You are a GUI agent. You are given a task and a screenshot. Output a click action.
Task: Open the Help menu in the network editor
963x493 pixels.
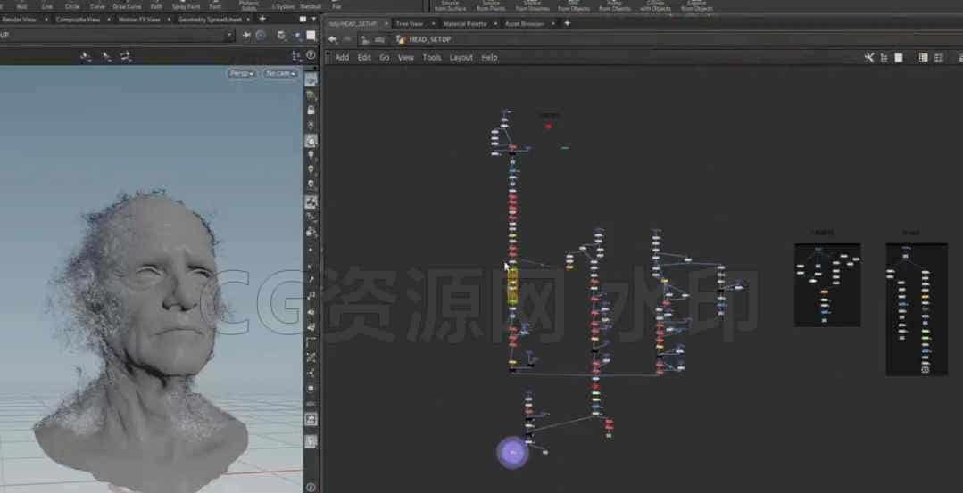pyautogui.click(x=489, y=58)
